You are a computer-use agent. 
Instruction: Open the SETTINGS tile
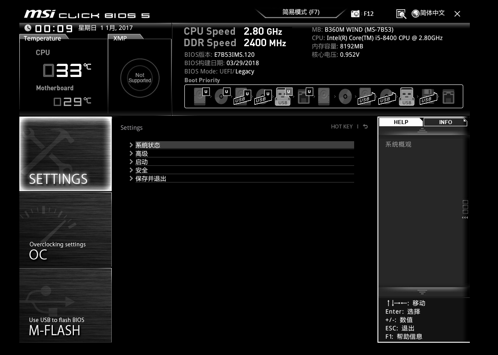click(66, 154)
